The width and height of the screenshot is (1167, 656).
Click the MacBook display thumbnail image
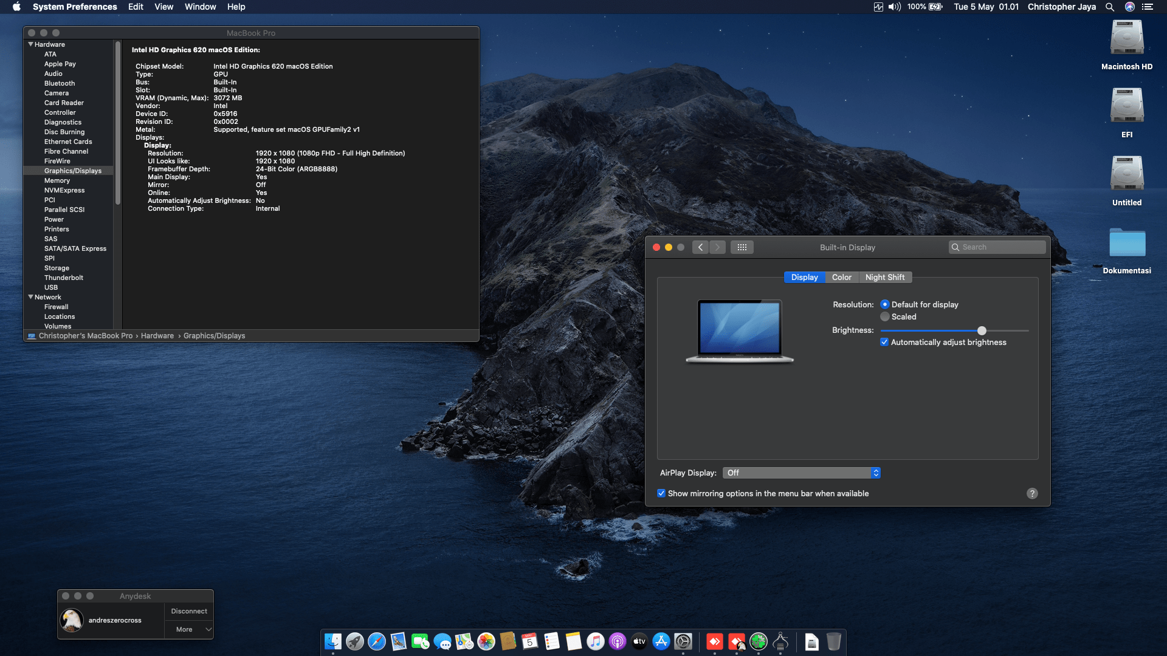click(740, 331)
